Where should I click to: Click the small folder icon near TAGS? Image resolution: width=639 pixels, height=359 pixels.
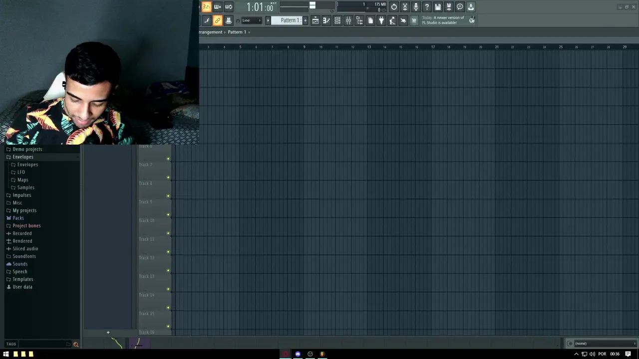click(x=68, y=344)
